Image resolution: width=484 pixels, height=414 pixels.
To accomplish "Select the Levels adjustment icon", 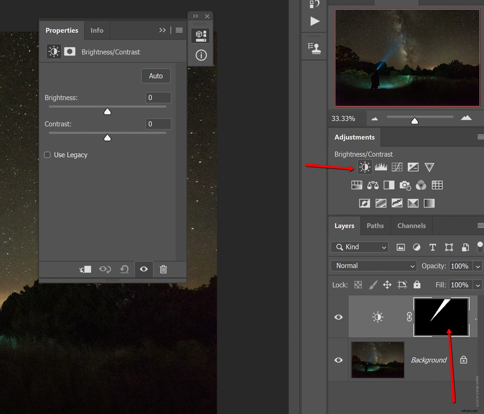I will [381, 167].
